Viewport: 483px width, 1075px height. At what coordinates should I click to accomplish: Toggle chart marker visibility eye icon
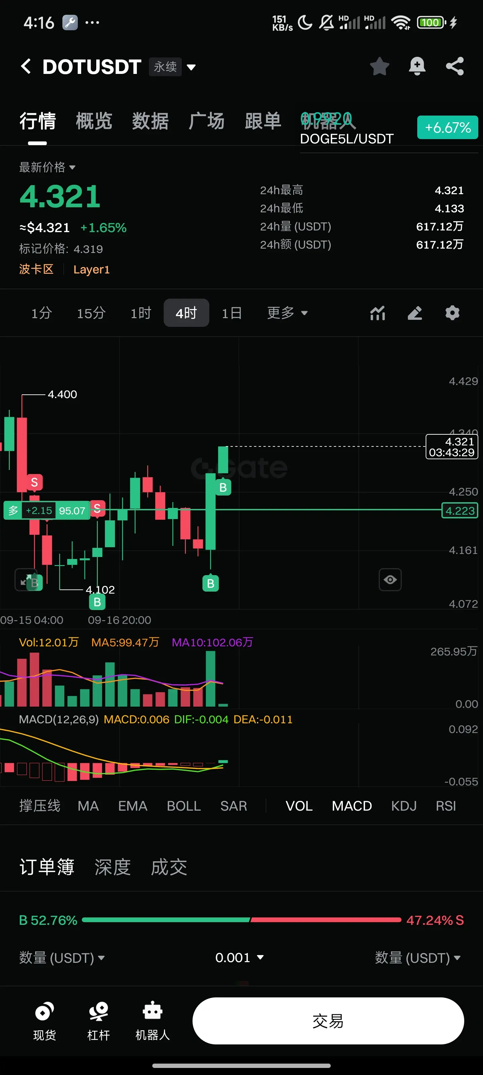[390, 579]
